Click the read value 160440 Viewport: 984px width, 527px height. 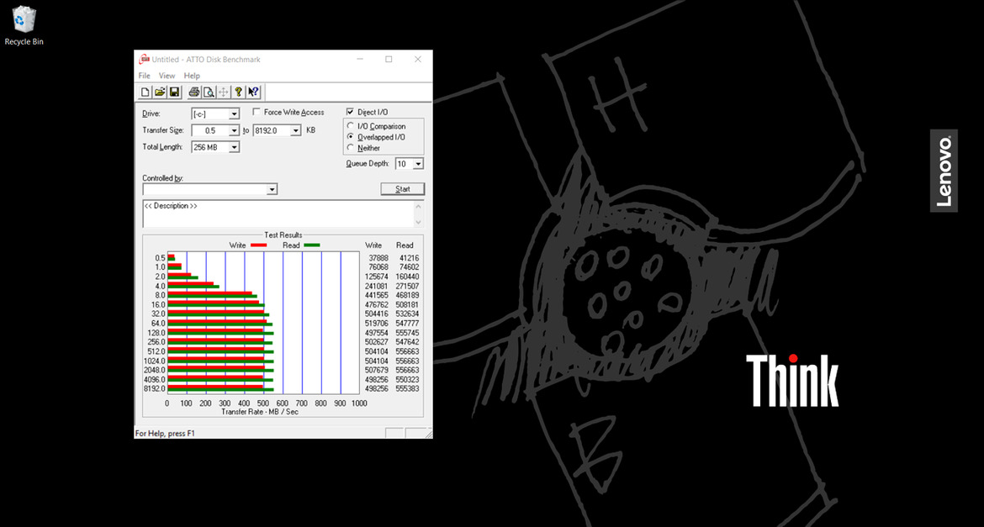coord(407,277)
